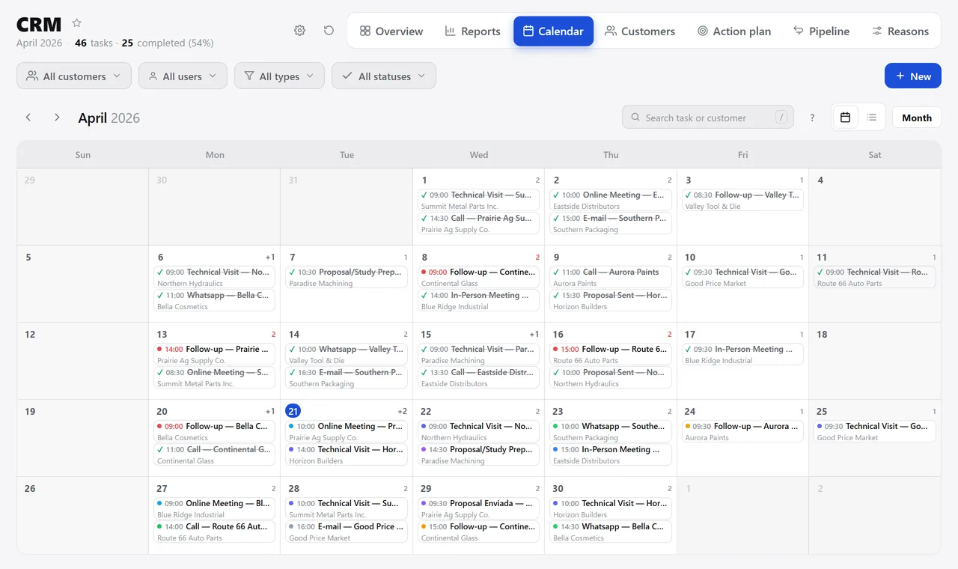Open 09:30 Proposal Enviada task on day 29
Viewport: 958px width, 569px height.
coord(479,508)
